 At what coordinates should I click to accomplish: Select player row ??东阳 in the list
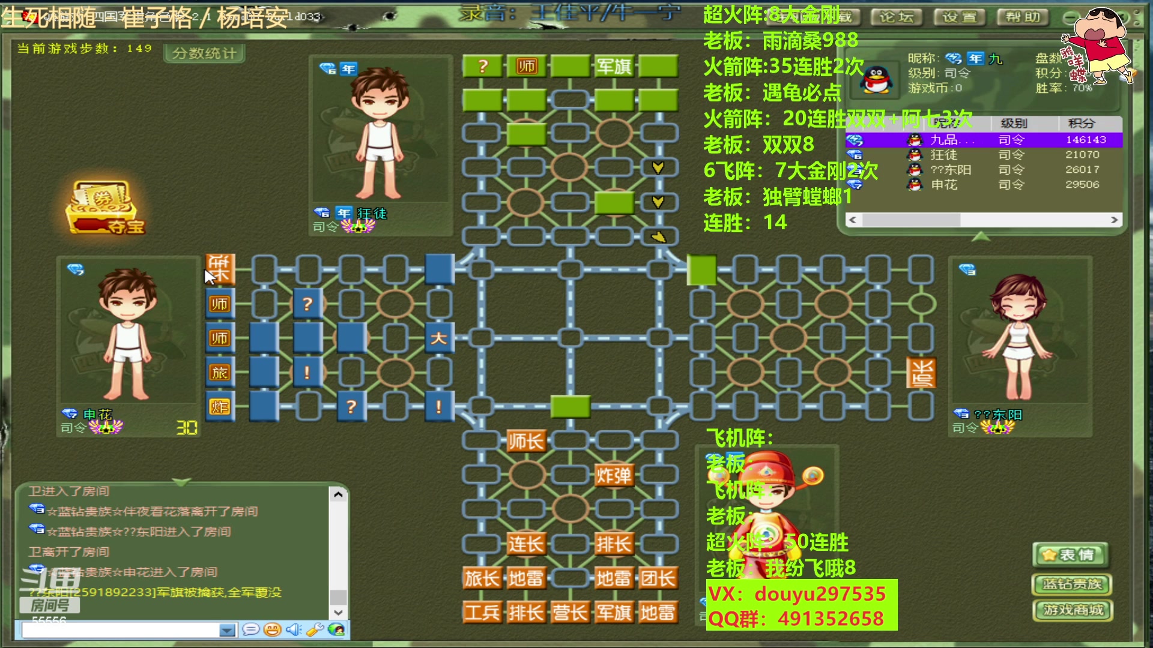coord(984,170)
